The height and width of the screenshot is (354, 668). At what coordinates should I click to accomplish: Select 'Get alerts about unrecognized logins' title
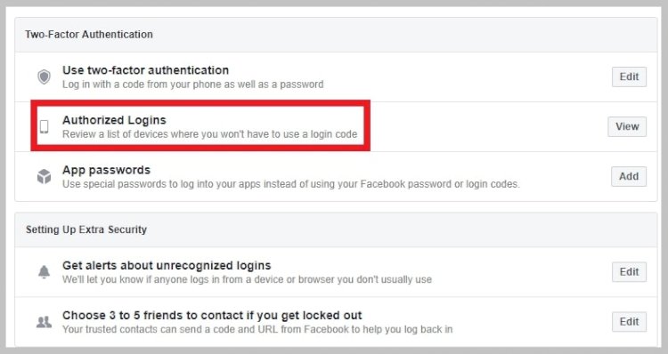pos(167,265)
